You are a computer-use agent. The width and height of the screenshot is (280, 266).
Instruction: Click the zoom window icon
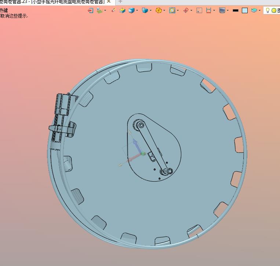pyautogui.click(x=172, y=11)
